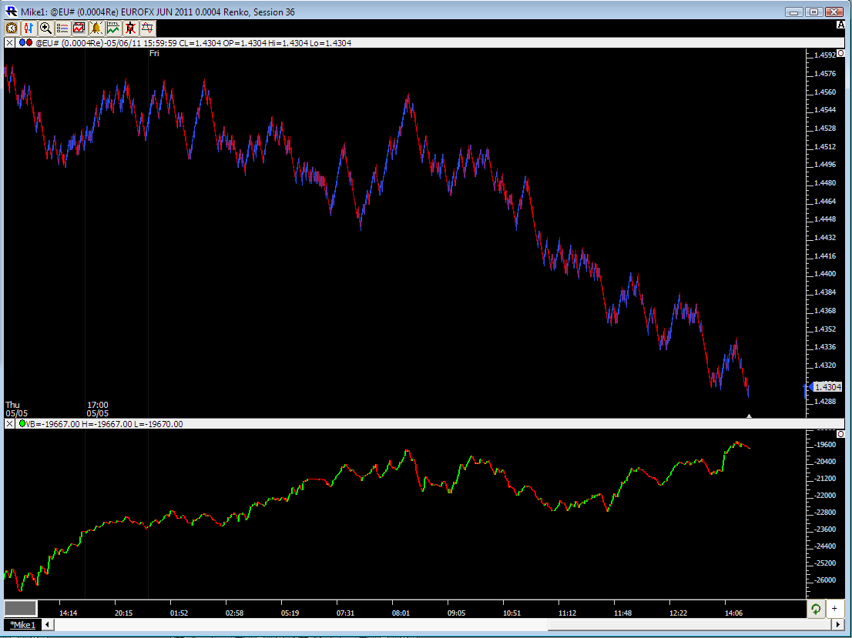
Task: Click the red line chart toolbar icon
Action: tap(79, 28)
